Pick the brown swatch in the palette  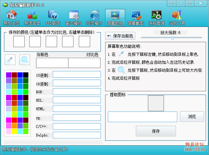(x=14, y=81)
